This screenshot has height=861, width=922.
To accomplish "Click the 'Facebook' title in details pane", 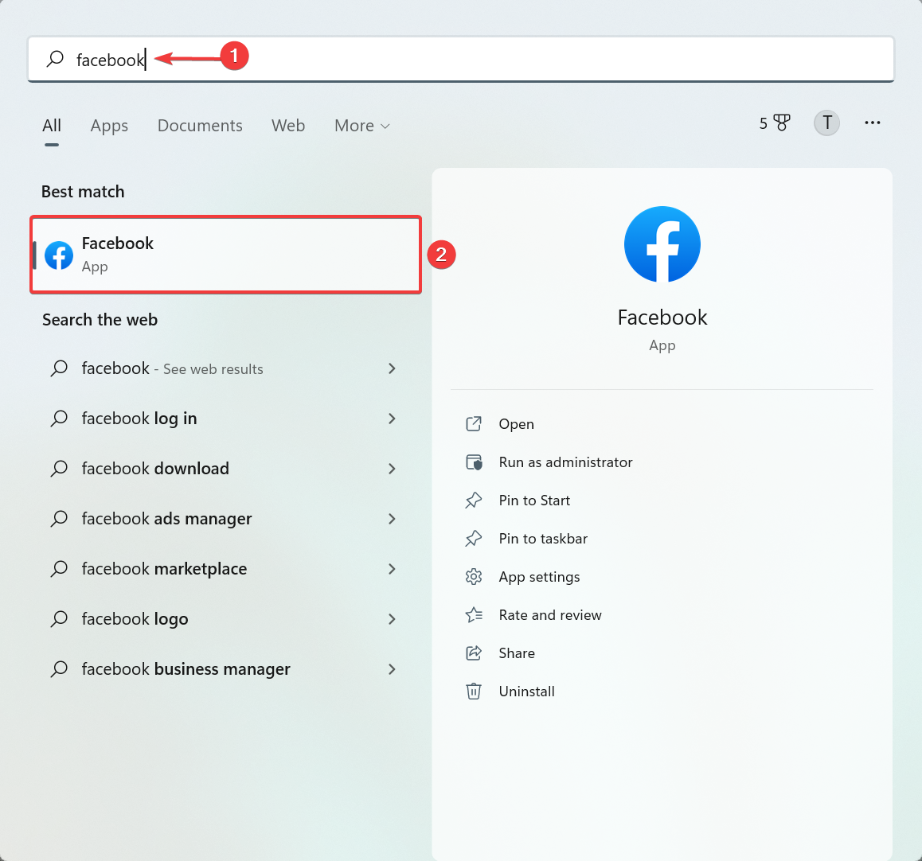I will (x=662, y=318).
